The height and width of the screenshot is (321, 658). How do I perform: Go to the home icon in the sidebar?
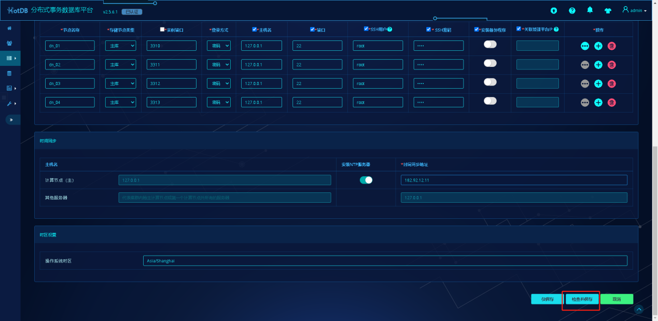[9, 28]
